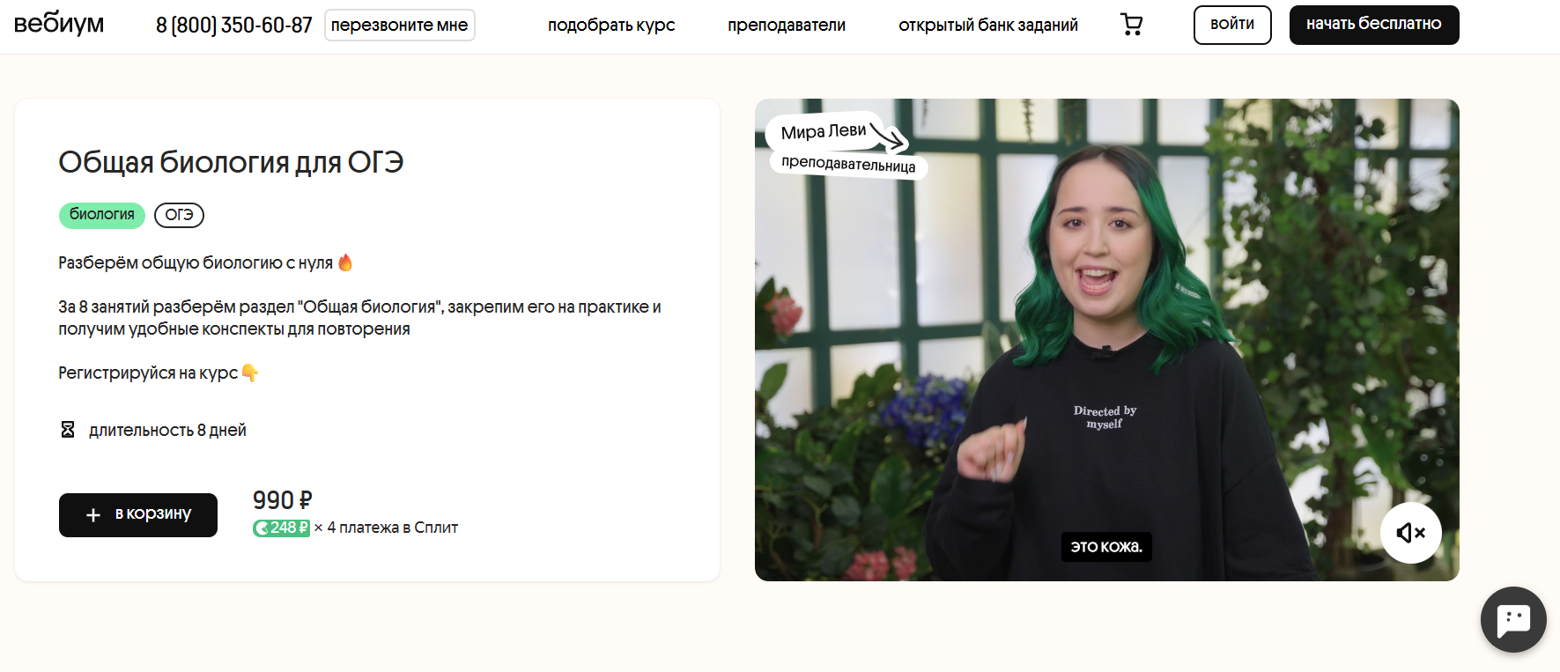Click the fire emoji after 'с нуля'
The width and height of the screenshot is (1560, 672).
(x=345, y=262)
